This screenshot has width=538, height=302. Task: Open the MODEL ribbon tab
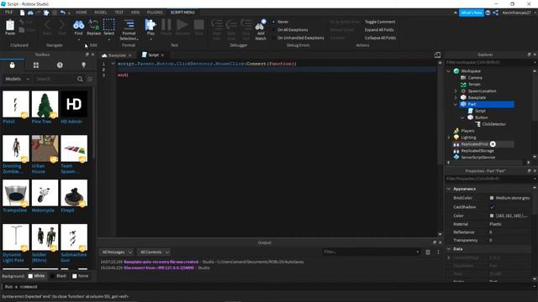(101, 13)
